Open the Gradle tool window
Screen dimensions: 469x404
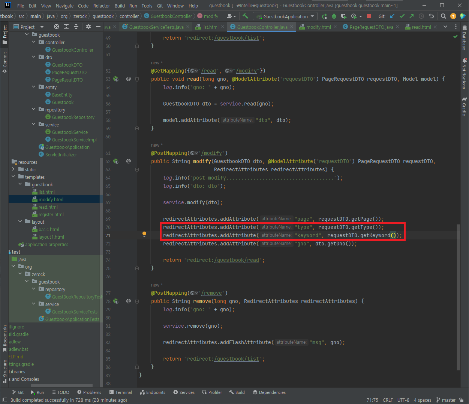coord(465,106)
